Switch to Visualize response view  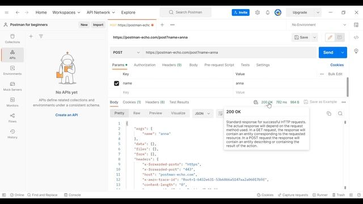coord(178,113)
